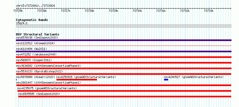The height and width of the screenshot is (107, 239).
Task: Open variant nsv569970 (Cooper2011) label
Action: 34,60
